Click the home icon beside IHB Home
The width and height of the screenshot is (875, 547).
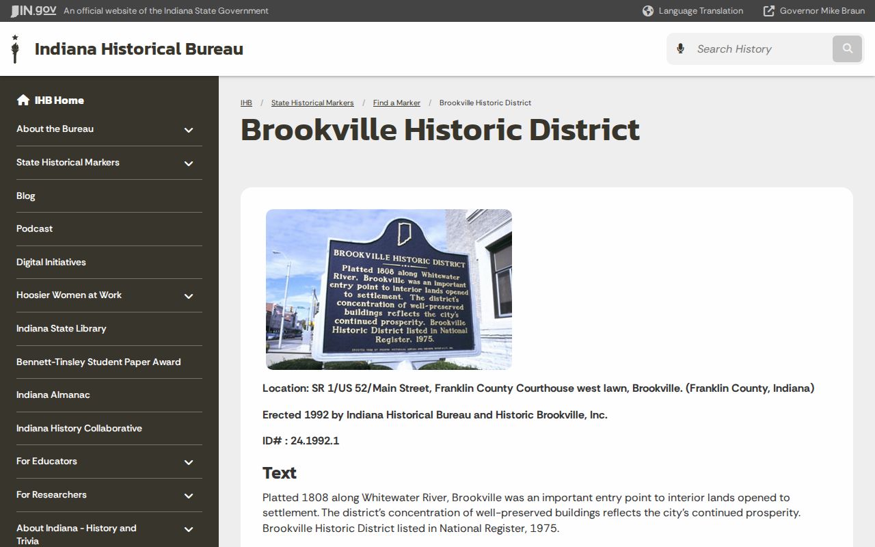coord(23,100)
